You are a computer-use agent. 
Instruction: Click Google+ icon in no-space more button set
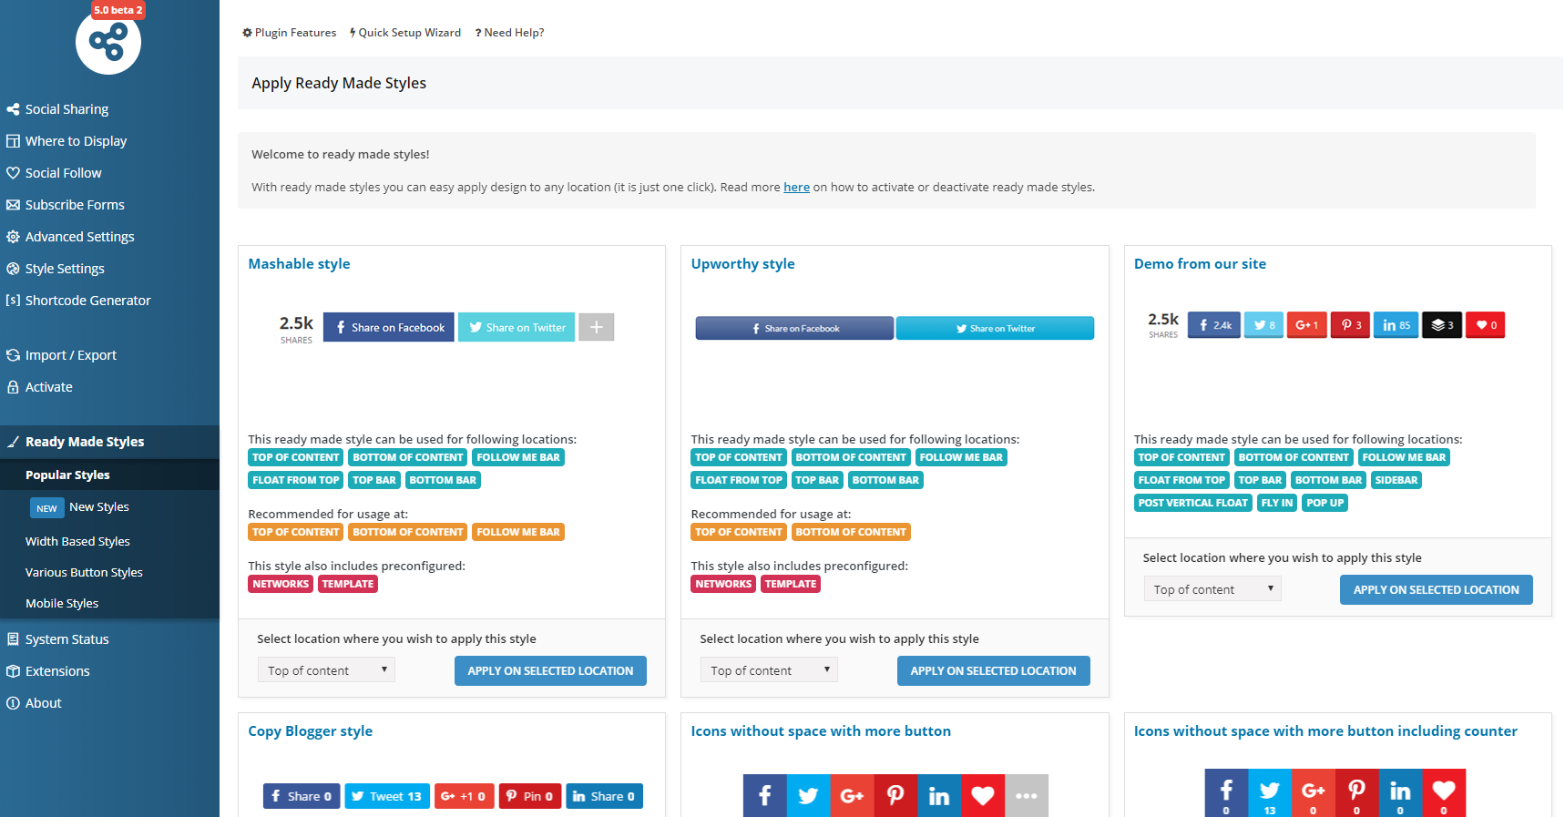(852, 795)
